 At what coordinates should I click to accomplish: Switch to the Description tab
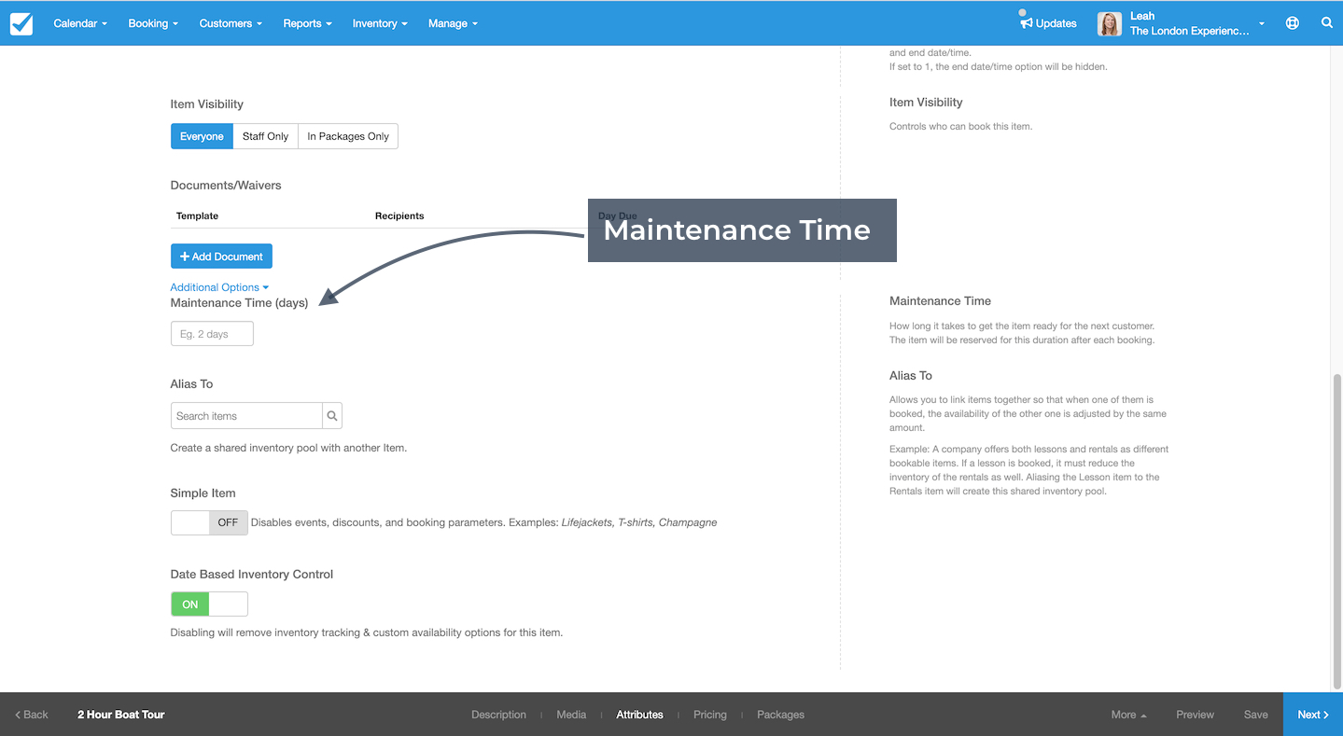click(x=498, y=715)
